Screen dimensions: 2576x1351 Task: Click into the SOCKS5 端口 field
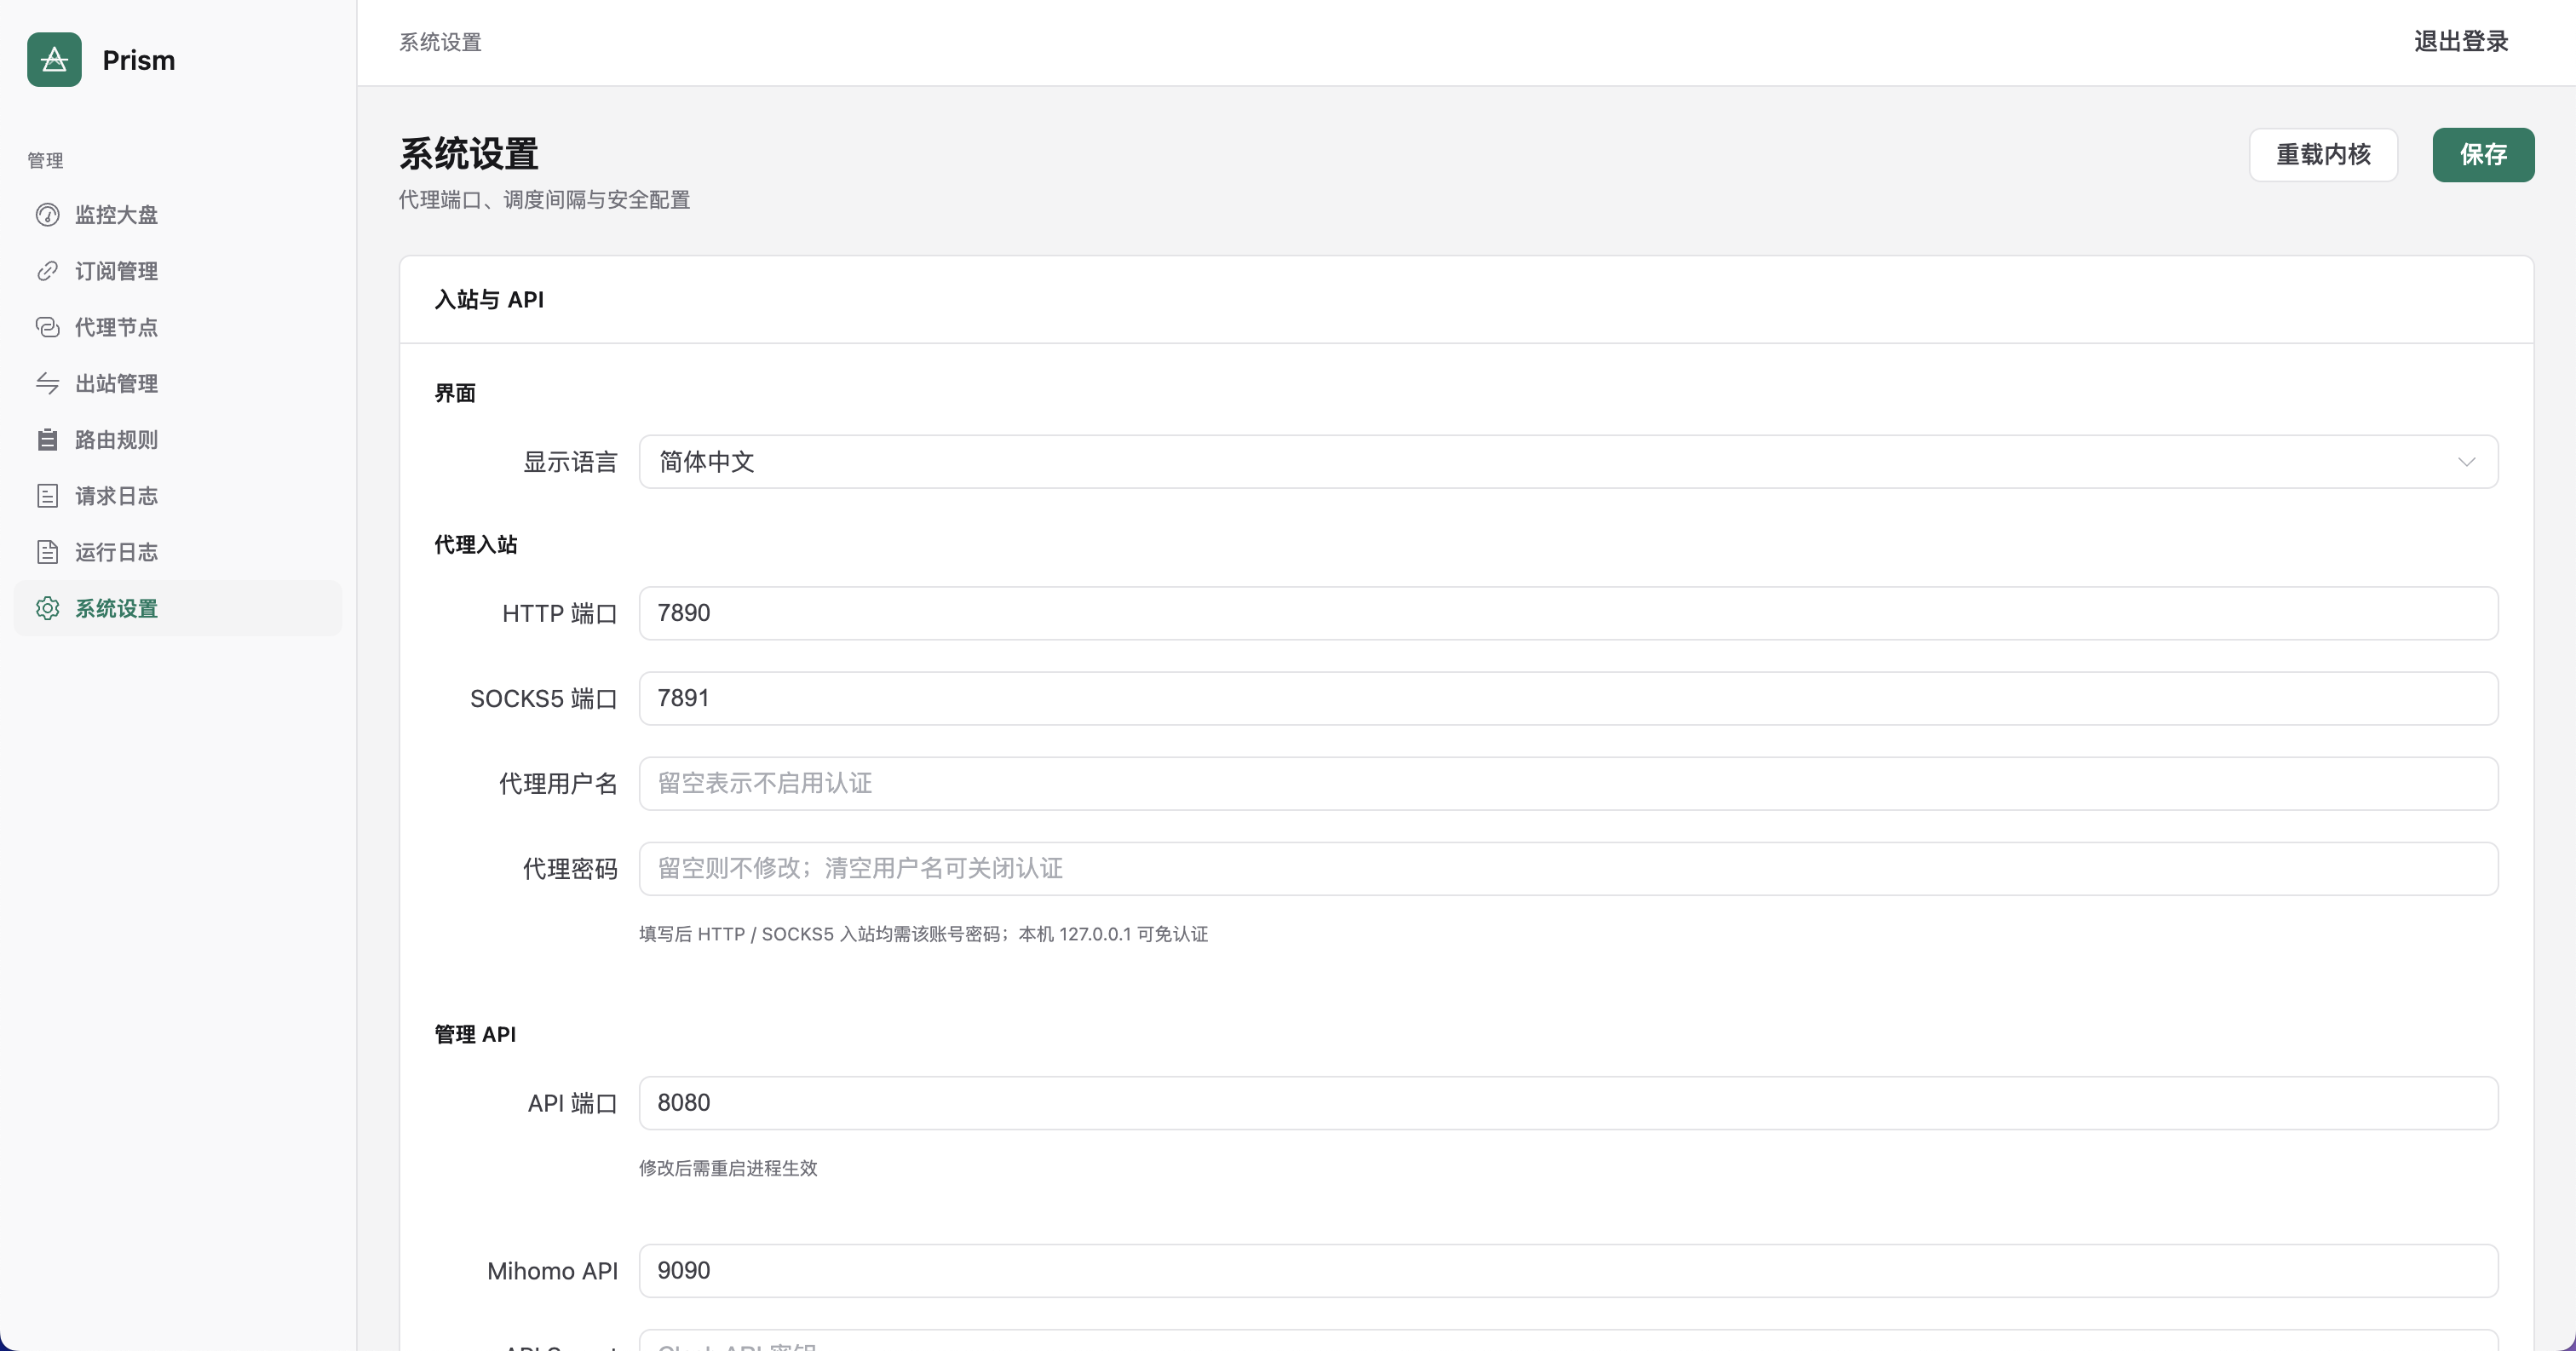[1568, 698]
